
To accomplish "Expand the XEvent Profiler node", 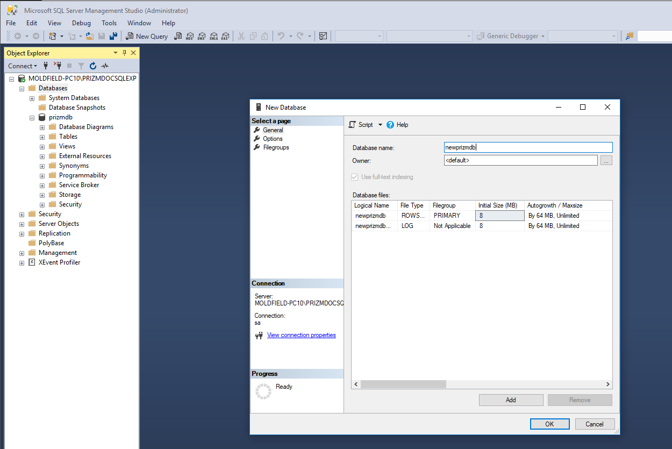I will click(22, 262).
